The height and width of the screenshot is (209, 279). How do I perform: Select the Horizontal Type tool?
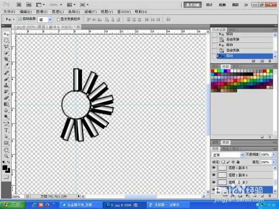point(7,130)
